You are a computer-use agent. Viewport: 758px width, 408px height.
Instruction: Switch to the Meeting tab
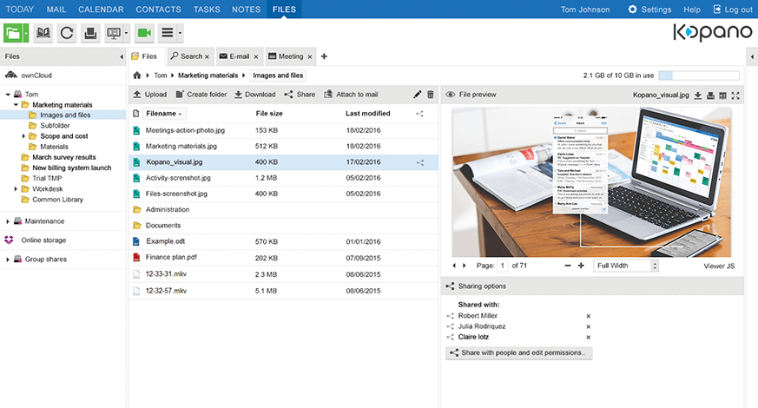coord(290,56)
